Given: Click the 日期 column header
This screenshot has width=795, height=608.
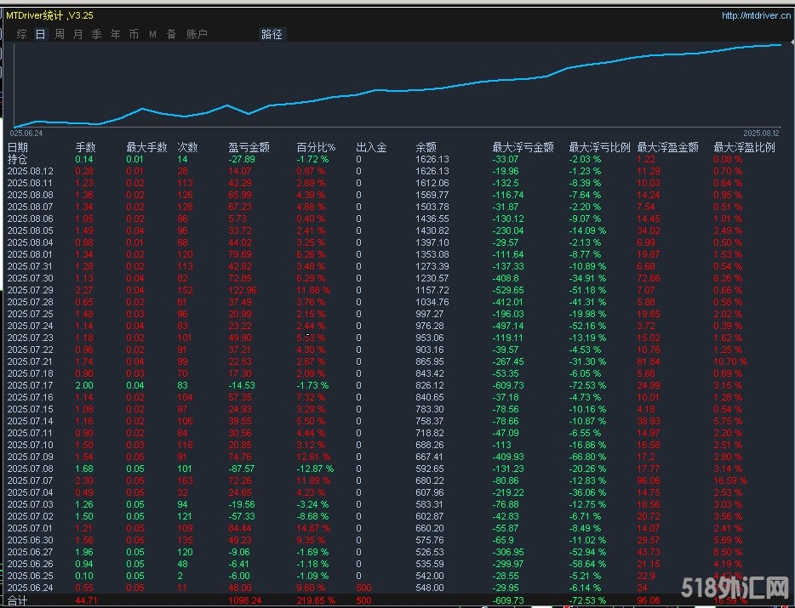Looking at the screenshot, I should pos(18,147).
